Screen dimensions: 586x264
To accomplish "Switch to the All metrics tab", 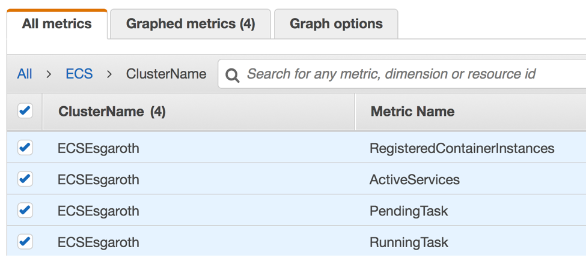I will click(57, 24).
